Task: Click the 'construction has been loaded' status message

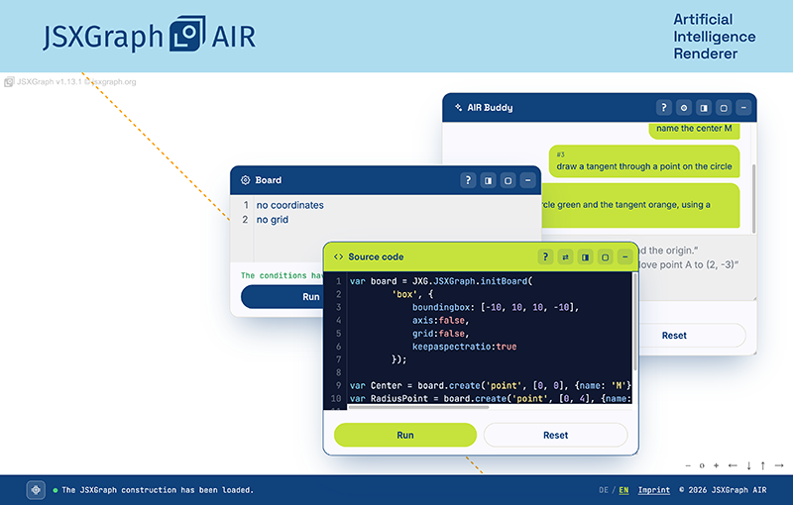Action: click(158, 490)
